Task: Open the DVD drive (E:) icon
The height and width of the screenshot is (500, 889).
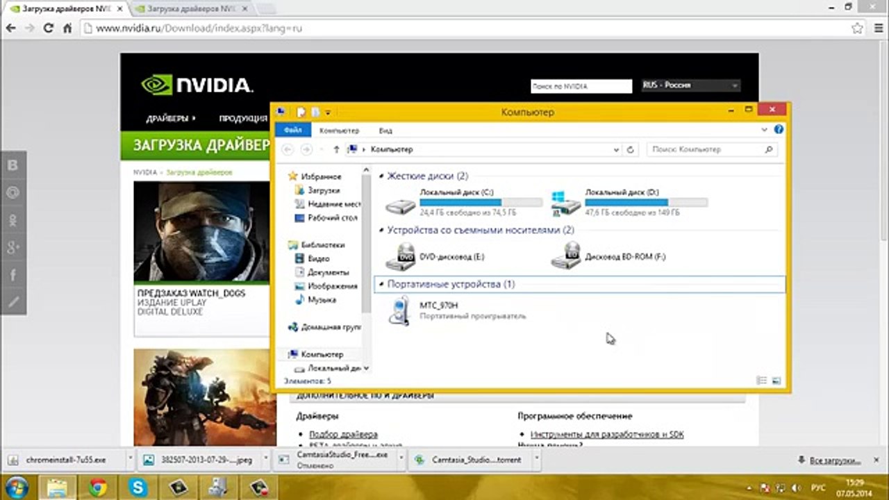Action: tap(401, 257)
